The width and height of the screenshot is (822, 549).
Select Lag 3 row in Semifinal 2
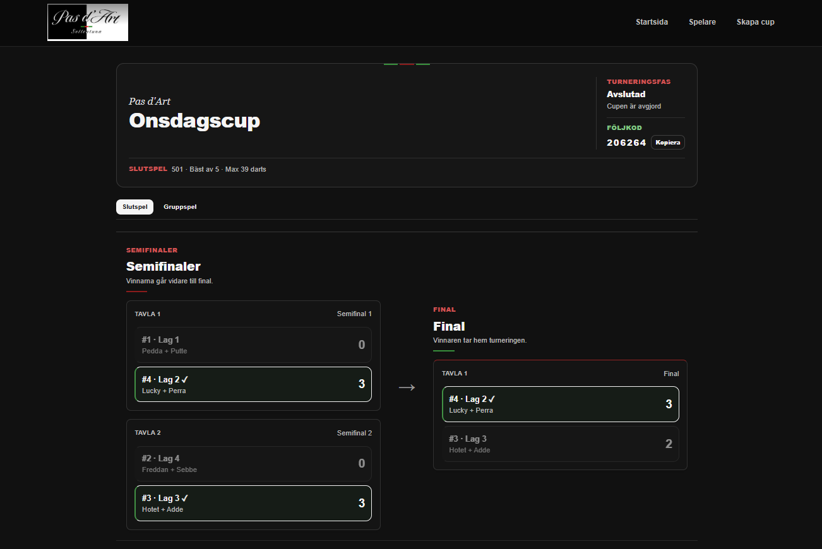[x=253, y=503]
